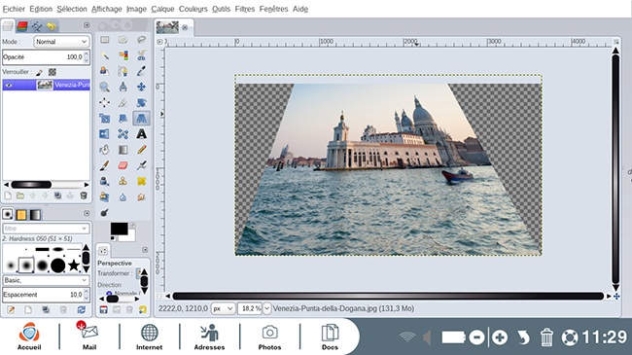
Task: Open the tool options dock menu button
Action: pyautogui.click(x=145, y=250)
